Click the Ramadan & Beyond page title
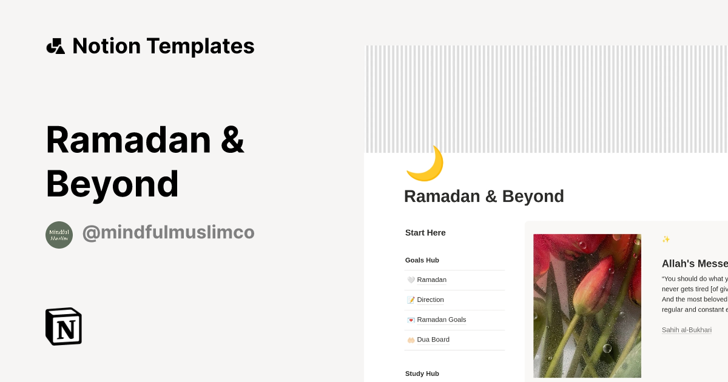Image resolution: width=728 pixels, height=382 pixels. pyautogui.click(x=484, y=196)
